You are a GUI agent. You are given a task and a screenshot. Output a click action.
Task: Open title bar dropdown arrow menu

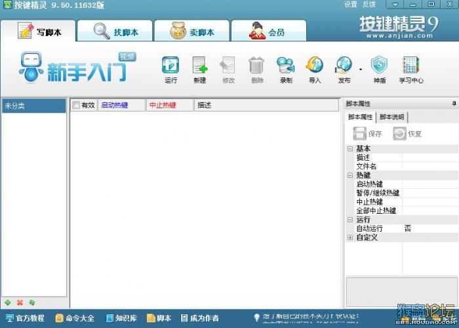click(x=395, y=5)
